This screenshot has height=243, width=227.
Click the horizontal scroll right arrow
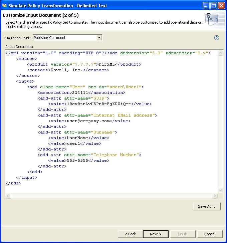click(x=215, y=196)
